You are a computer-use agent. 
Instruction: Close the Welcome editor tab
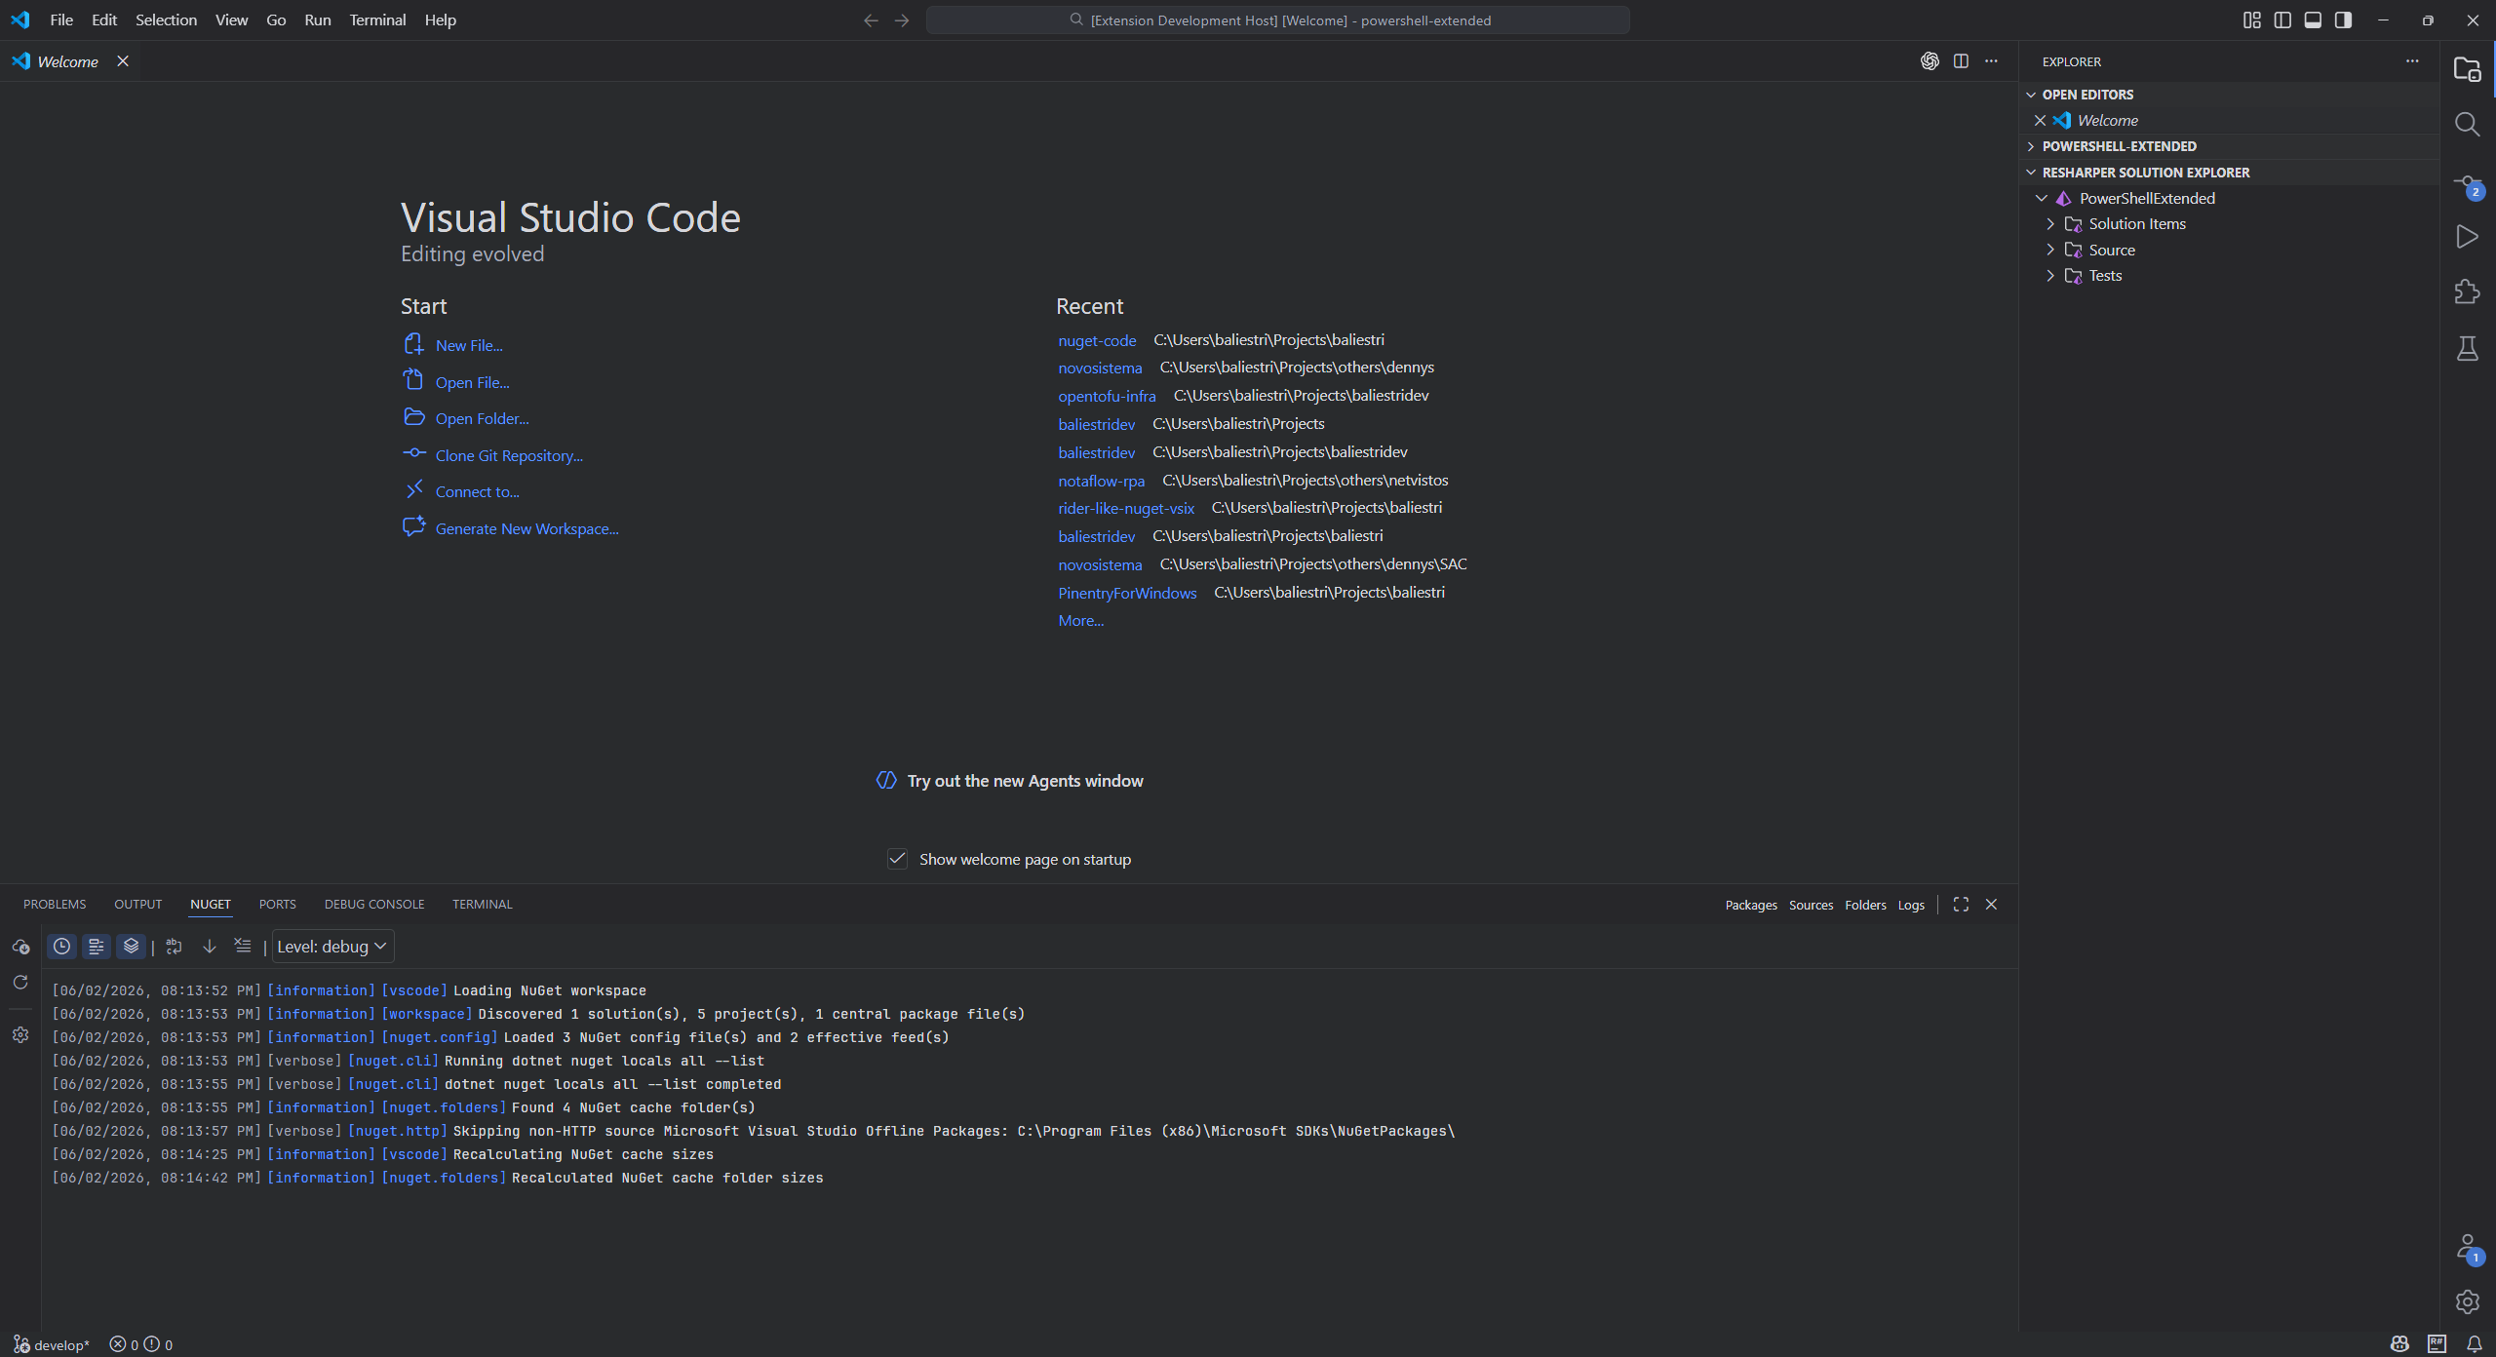click(123, 61)
